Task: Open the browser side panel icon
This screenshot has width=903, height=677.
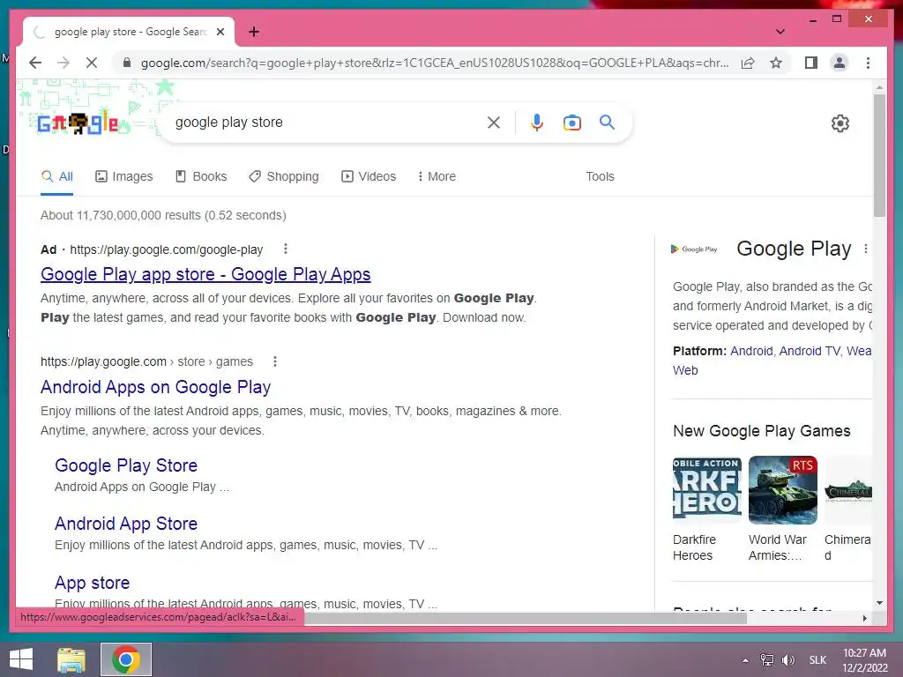Action: (x=811, y=63)
